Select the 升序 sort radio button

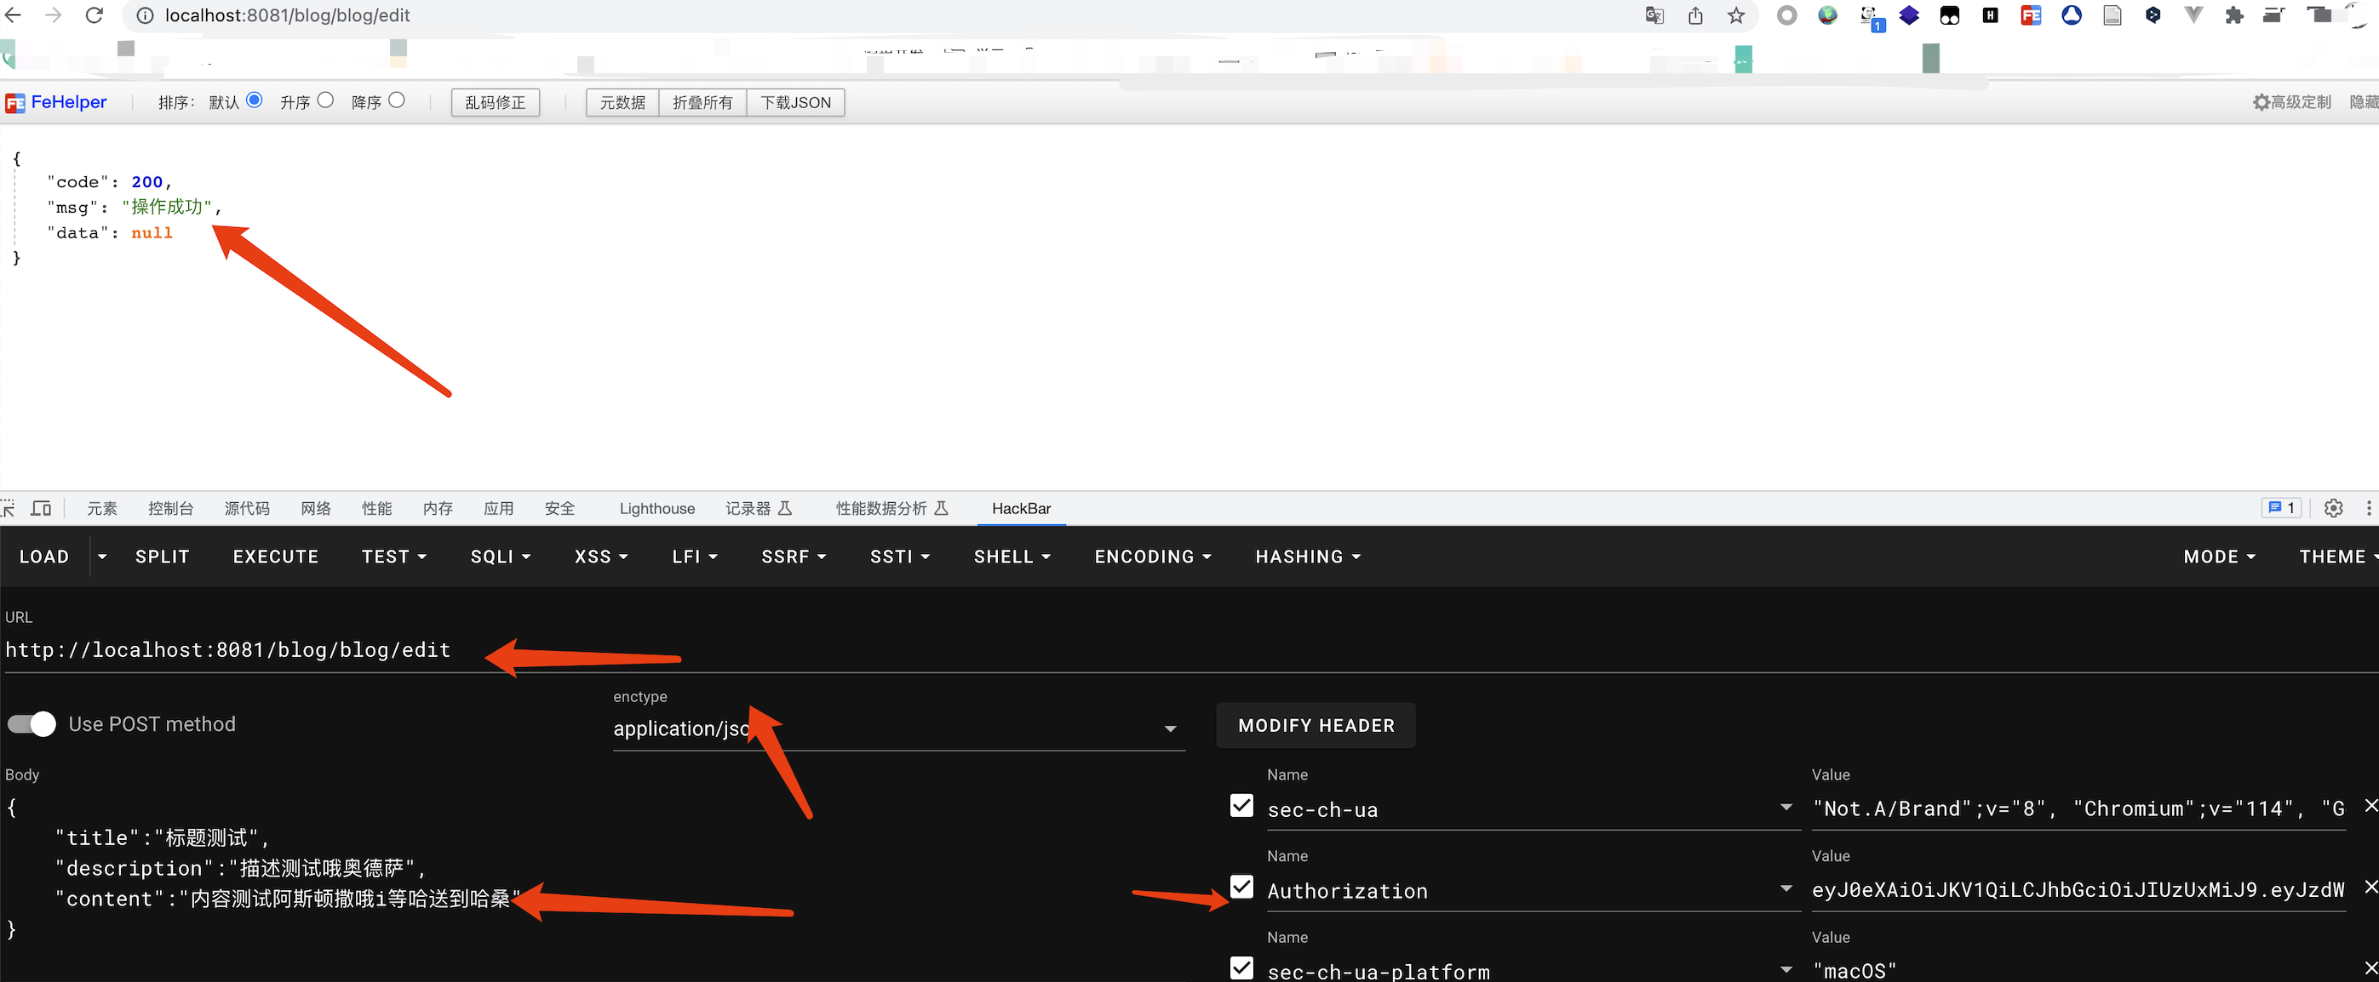pyautogui.click(x=325, y=100)
